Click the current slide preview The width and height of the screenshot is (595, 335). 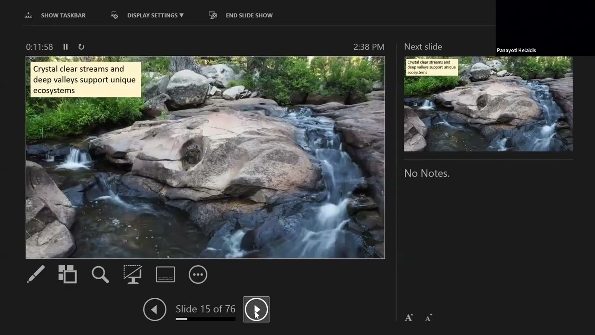coord(205,157)
